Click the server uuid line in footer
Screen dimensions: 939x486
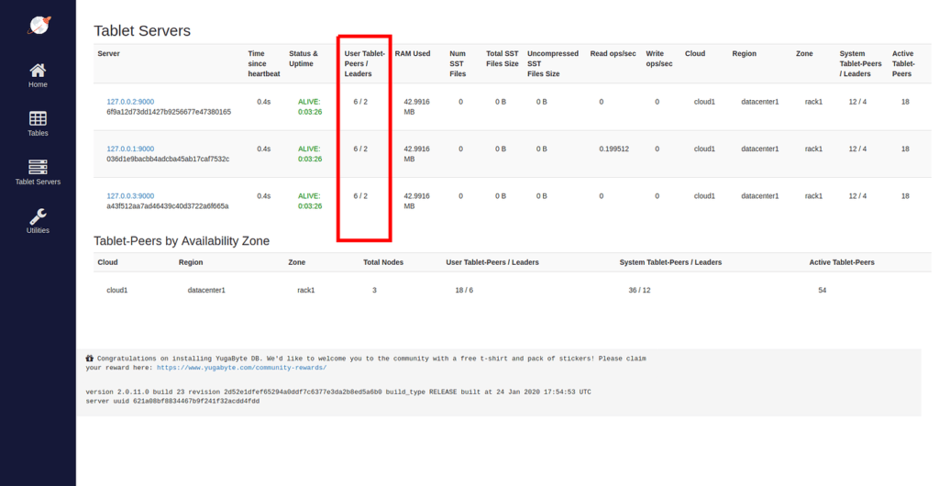pyautogui.click(x=172, y=401)
